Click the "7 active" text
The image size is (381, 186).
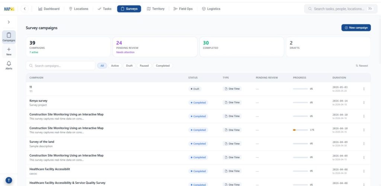pyautogui.click(x=34, y=52)
